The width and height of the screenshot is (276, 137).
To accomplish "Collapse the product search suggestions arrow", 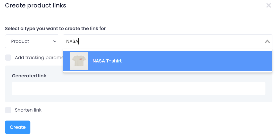I will pyautogui.click(x=267, y=41).
